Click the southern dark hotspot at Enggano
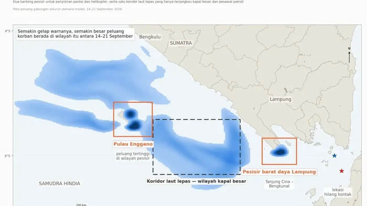 (x=134, y=126)
